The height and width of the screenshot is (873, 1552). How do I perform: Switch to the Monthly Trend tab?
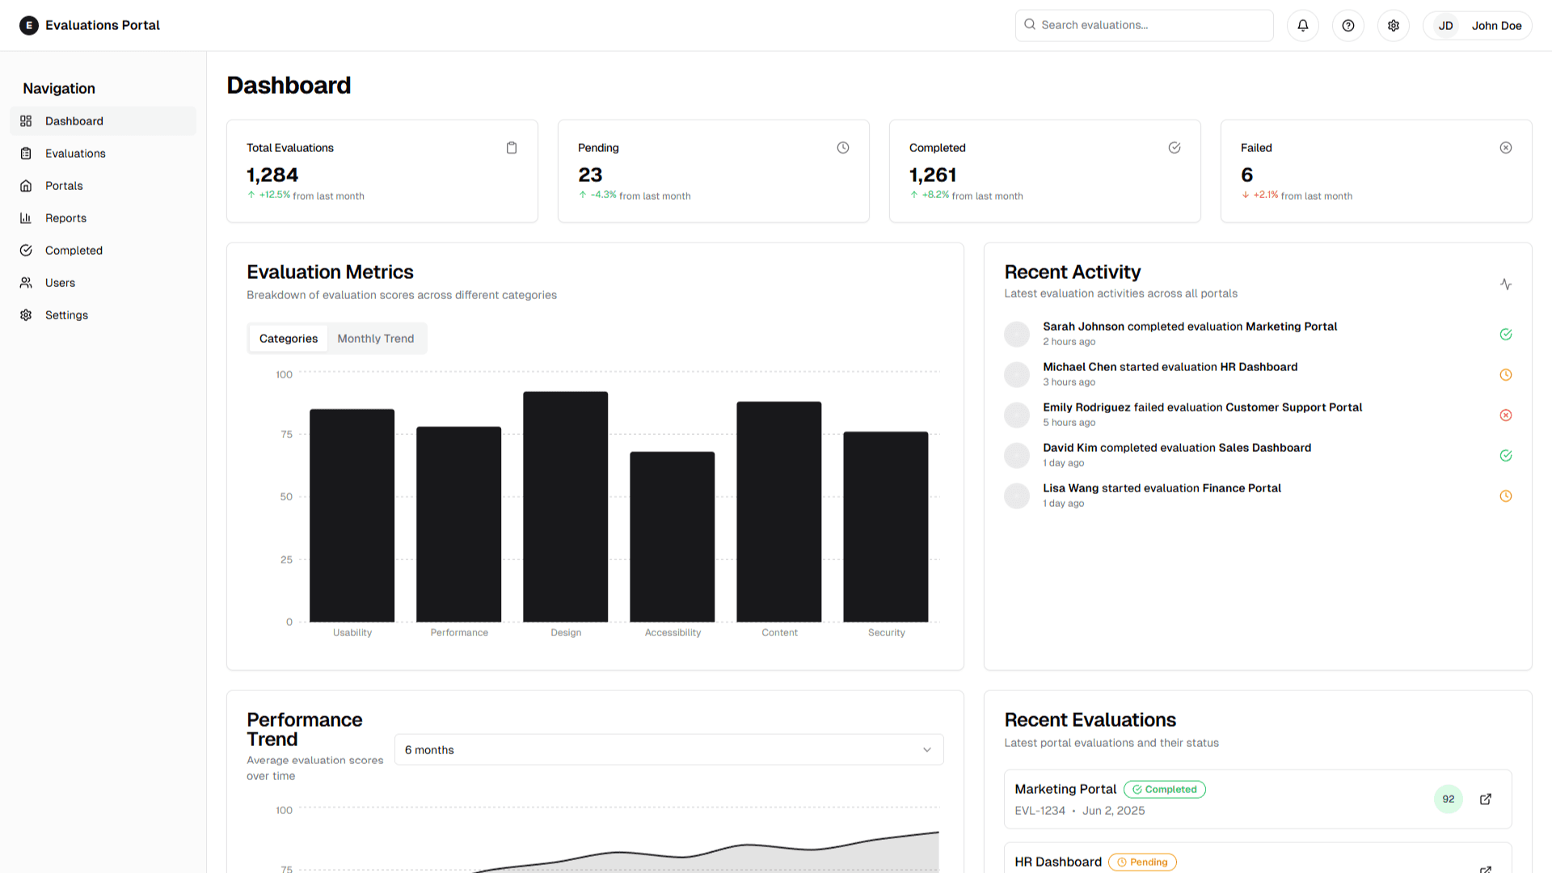click(376, 339)
